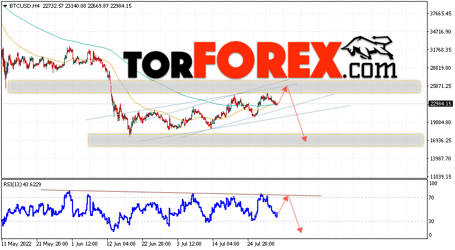Click the 31768.35 price axis label
The height and width of the screenshot is (250, 455).
[x=441, y=50]
